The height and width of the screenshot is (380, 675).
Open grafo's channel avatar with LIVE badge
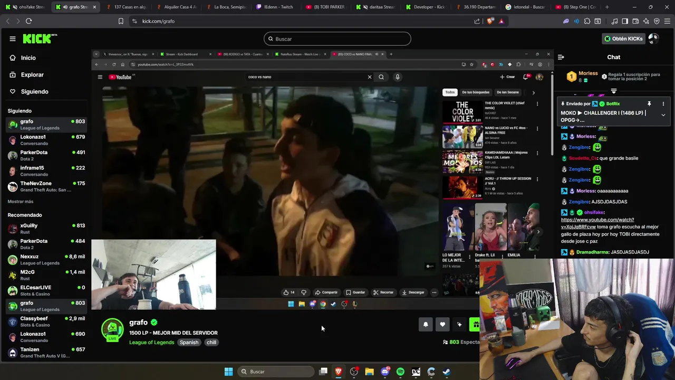point(112,329)
